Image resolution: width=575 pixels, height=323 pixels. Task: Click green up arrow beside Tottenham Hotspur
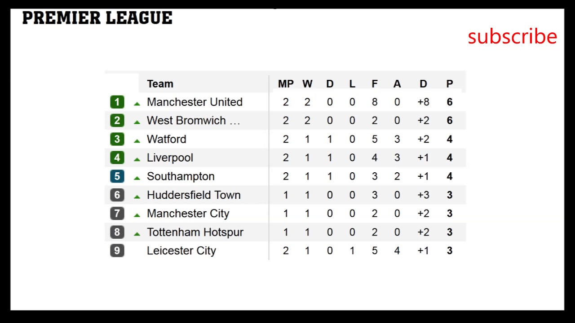tap(137, 234)
